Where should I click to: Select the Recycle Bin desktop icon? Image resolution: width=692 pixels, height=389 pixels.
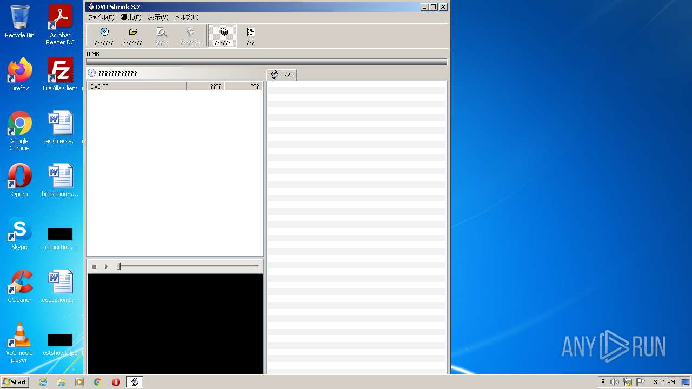pos(19,22)
